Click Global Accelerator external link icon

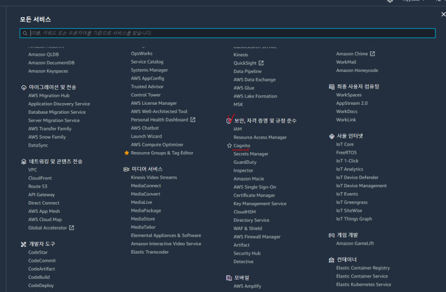coord(71,228)
